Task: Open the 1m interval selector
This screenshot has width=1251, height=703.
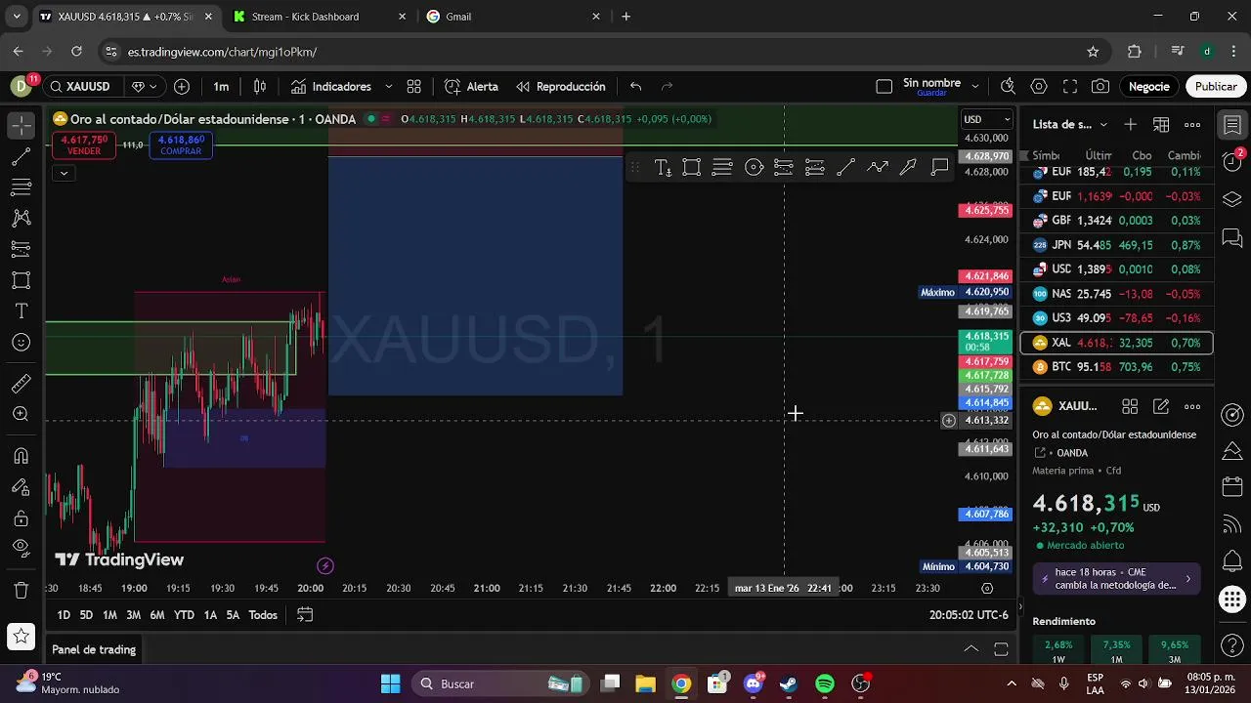Action: tap(221, 86)
